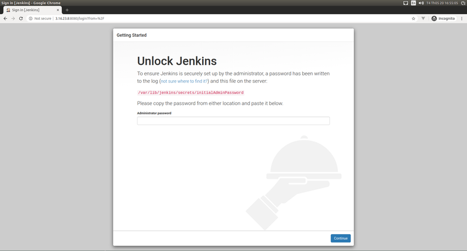Open a new browser tab
Screen dimensions: 467x251
click(x=67, y=10)
